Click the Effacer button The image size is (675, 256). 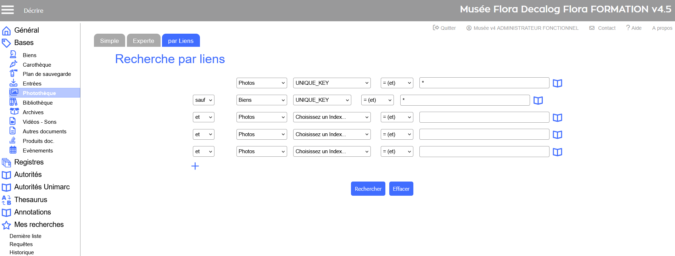(401, 189)
